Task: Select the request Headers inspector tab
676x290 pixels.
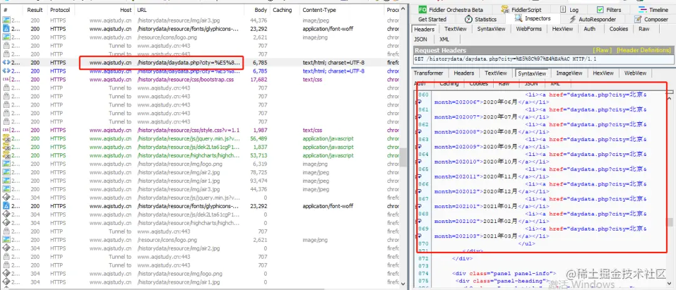Action: pyautogui.click(x=424, y=29)
